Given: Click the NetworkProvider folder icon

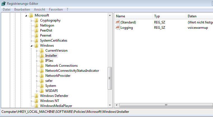Looking at the screenshot, I should tap(41, 76).
